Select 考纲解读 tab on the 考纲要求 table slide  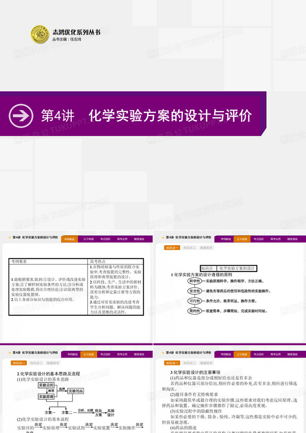tap(69, 239)
